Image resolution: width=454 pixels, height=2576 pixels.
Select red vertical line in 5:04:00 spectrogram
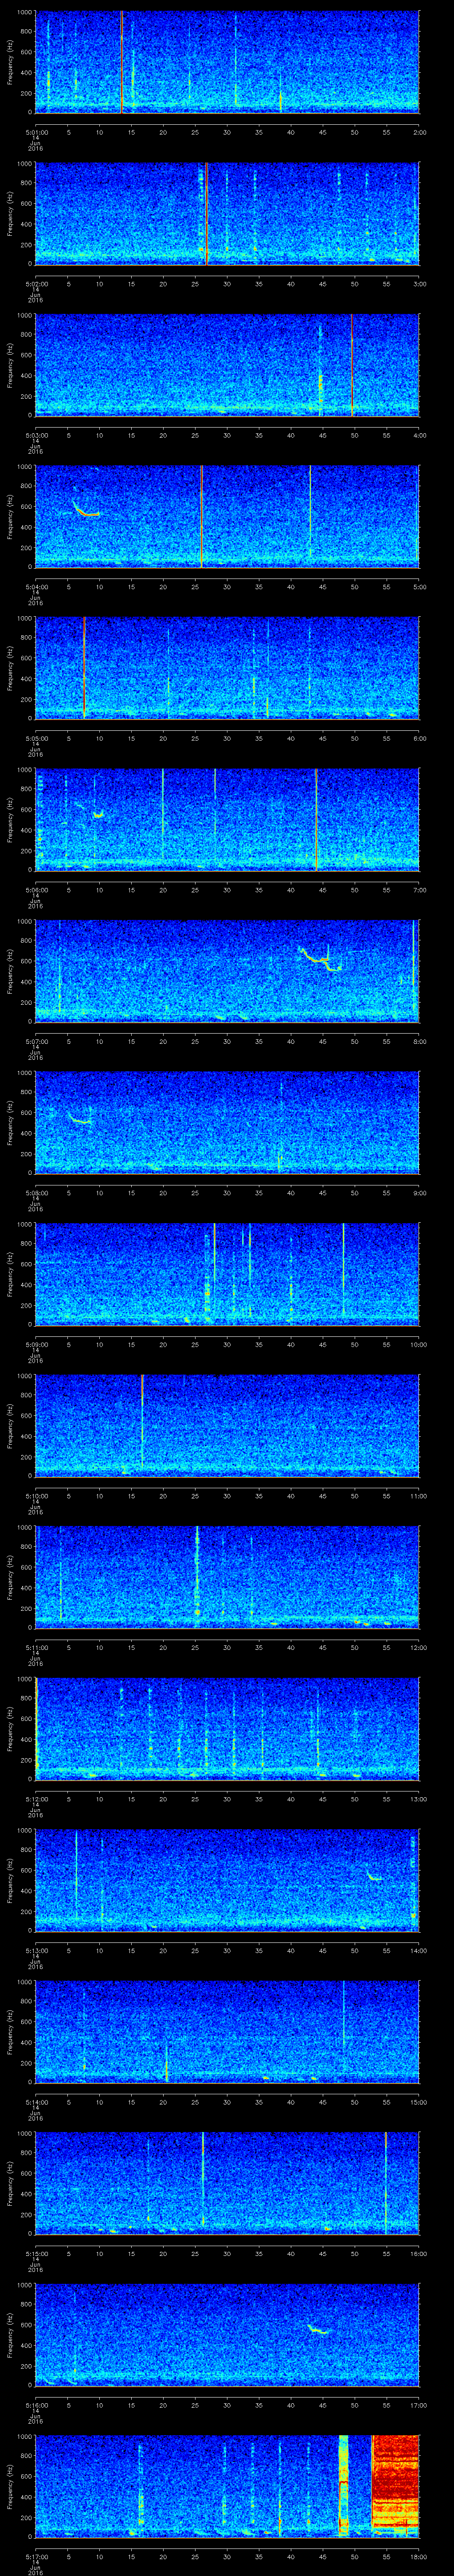202,516
